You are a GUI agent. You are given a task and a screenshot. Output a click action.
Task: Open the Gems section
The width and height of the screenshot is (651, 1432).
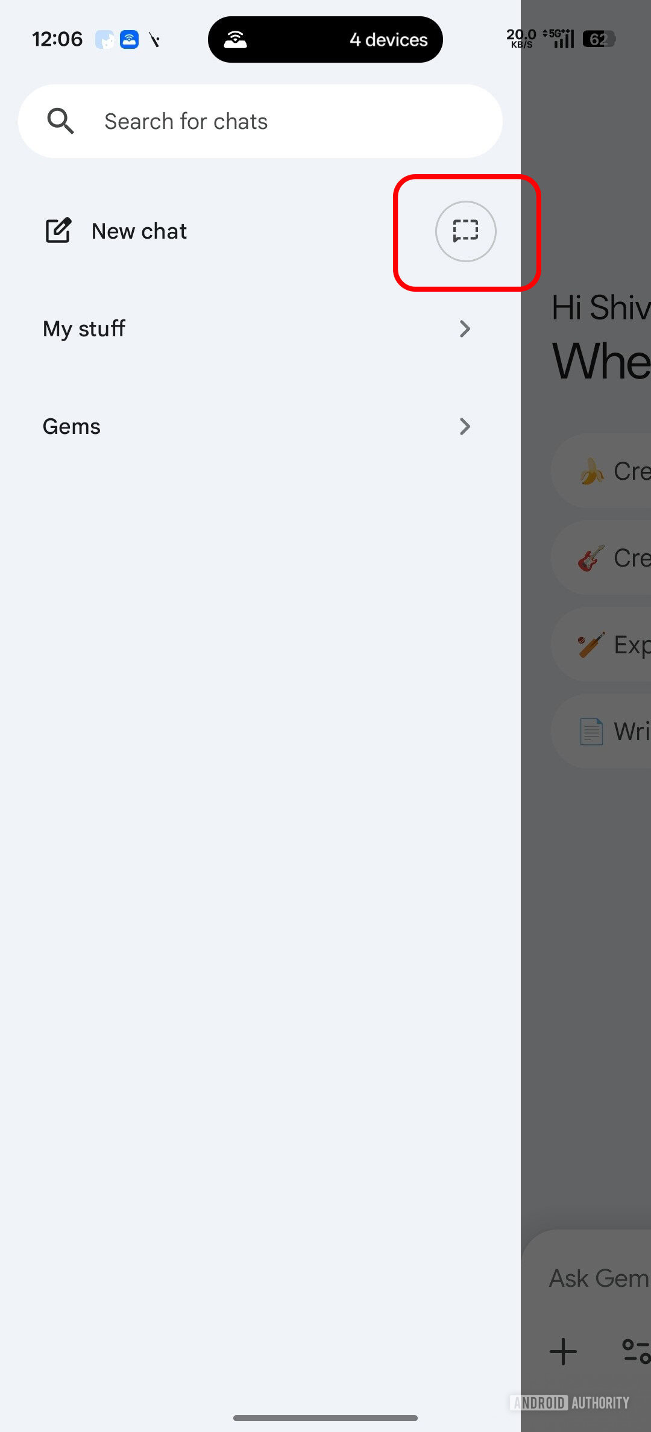point(72,426)
